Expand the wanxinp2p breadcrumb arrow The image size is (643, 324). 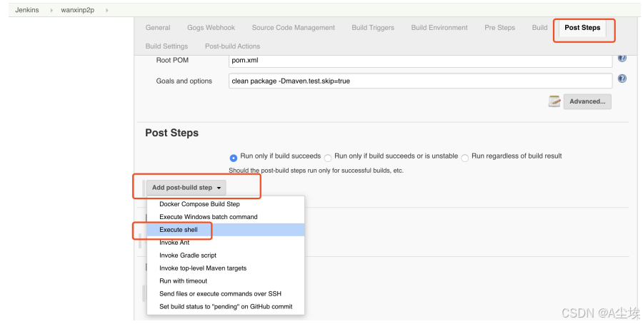coord(106,10)
